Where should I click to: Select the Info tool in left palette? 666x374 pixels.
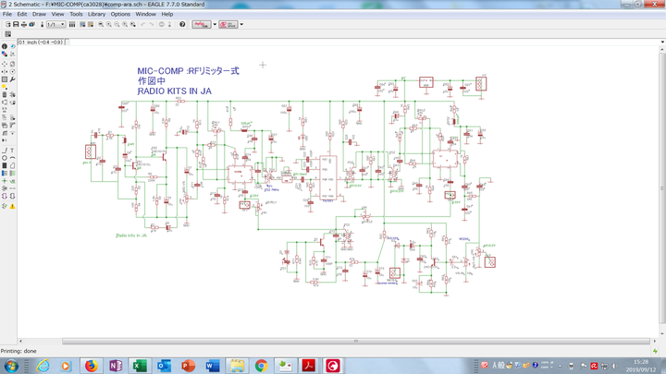(x=5, y=46)
